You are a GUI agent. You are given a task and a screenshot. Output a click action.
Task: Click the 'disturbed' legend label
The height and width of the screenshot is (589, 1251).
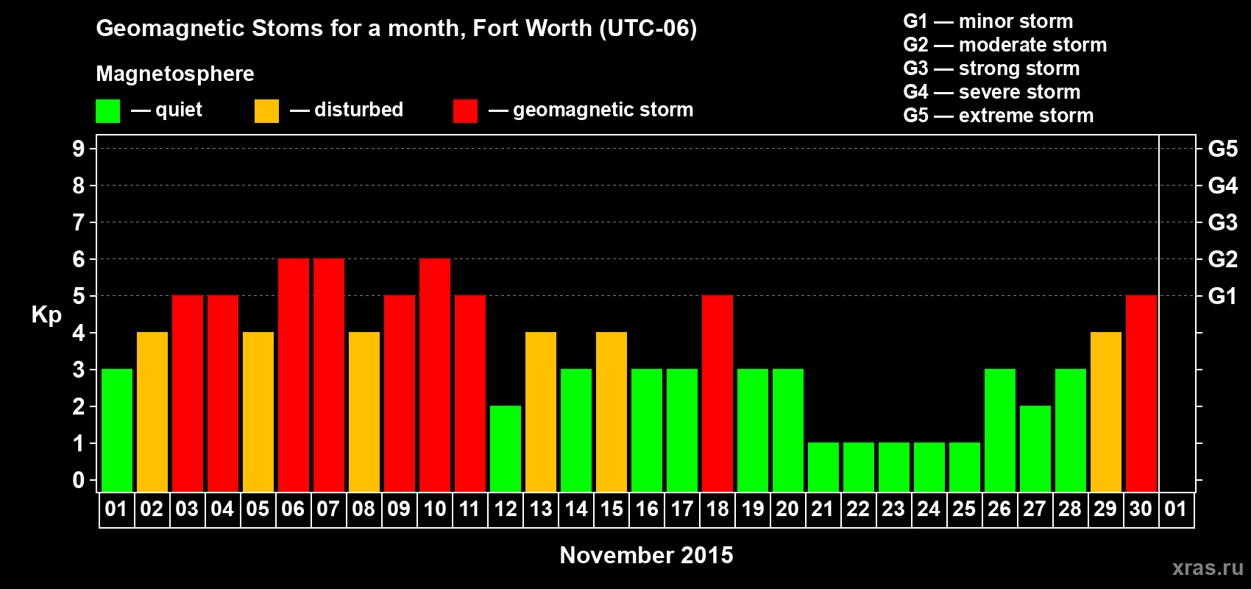(358, 110)
